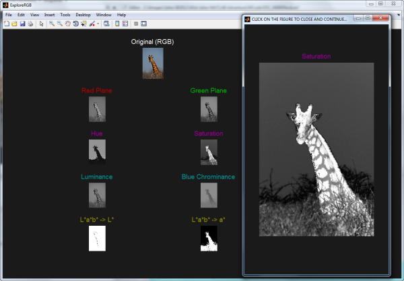Toggle the Insert Legend icon
The image size is (404, 281).
(x=126, y=24)
